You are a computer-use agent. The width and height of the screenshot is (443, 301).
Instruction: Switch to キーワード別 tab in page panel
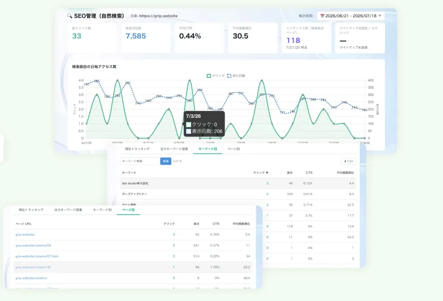(102, 210)
